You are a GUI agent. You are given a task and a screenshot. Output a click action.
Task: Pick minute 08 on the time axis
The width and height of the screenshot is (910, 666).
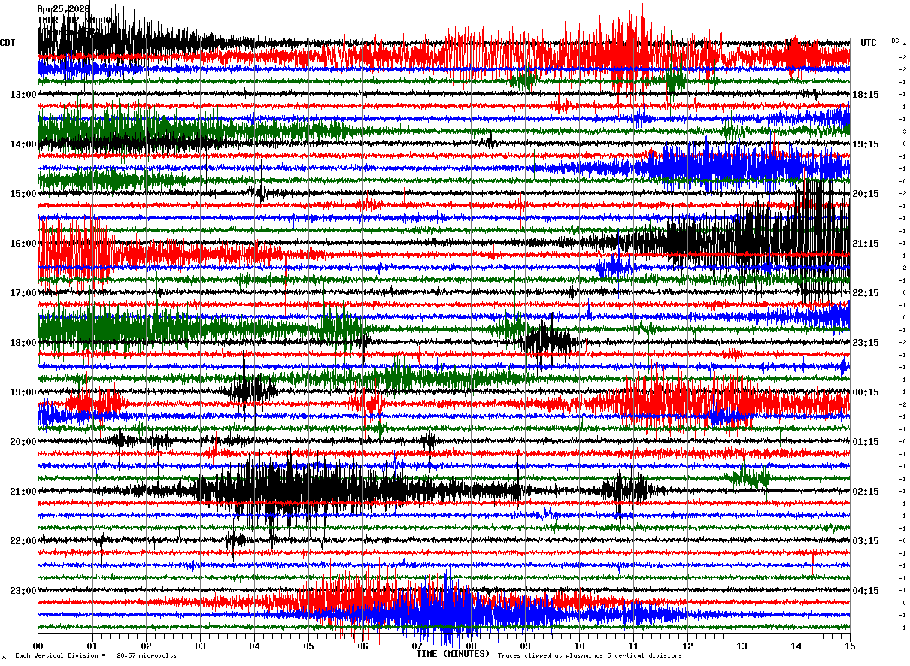tap(471, 646)
